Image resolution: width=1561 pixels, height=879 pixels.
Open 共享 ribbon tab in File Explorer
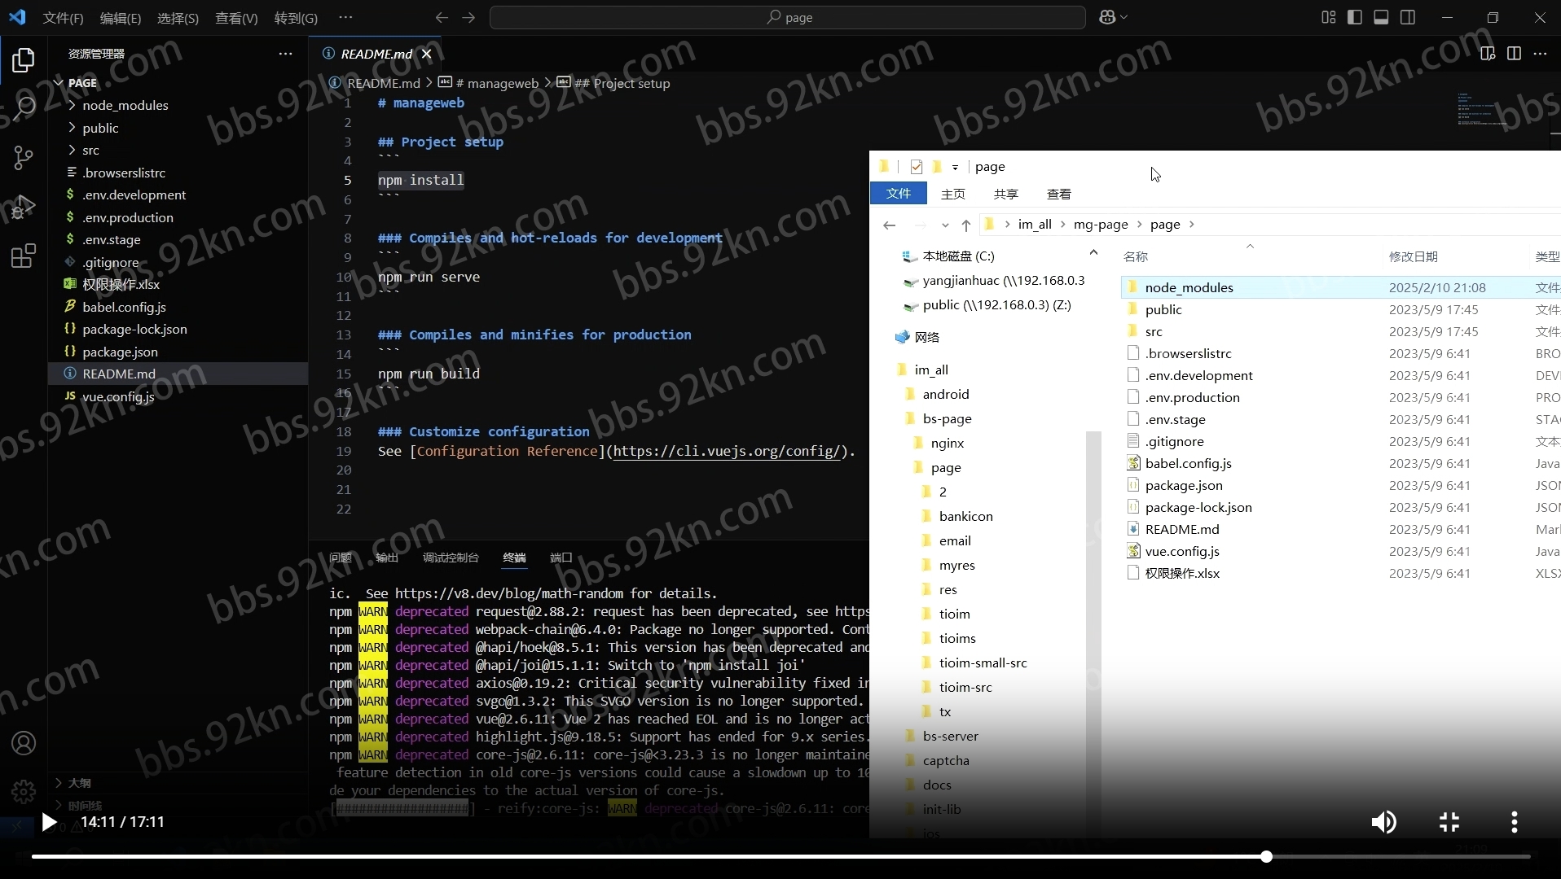(x=1005, y=194)
